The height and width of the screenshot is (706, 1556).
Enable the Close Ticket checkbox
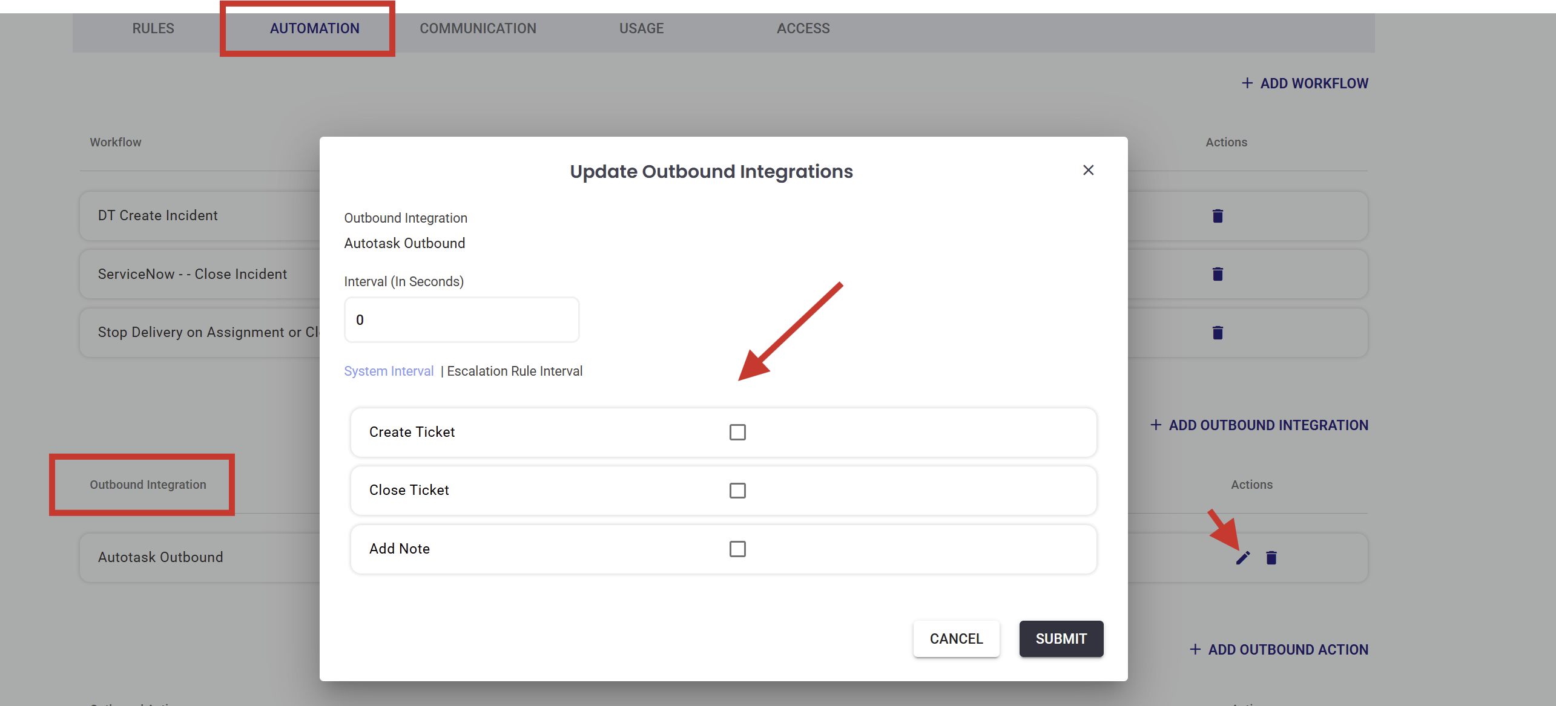737,490
